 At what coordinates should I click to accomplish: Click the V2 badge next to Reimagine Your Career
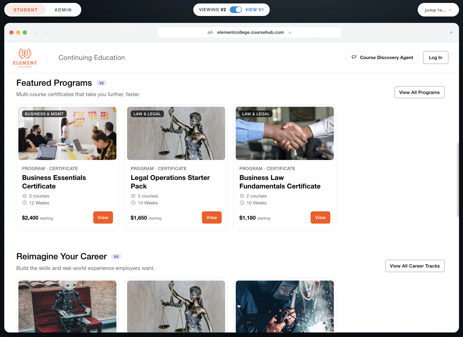116,257
